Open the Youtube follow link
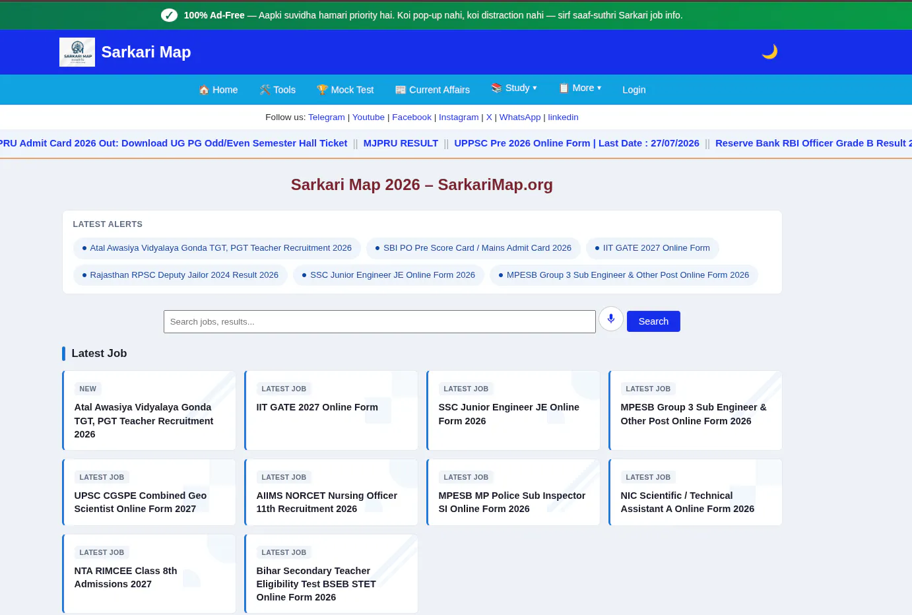The height and width of the screenshot is (615, 912). pyautogui.click(x=368, y=117)
